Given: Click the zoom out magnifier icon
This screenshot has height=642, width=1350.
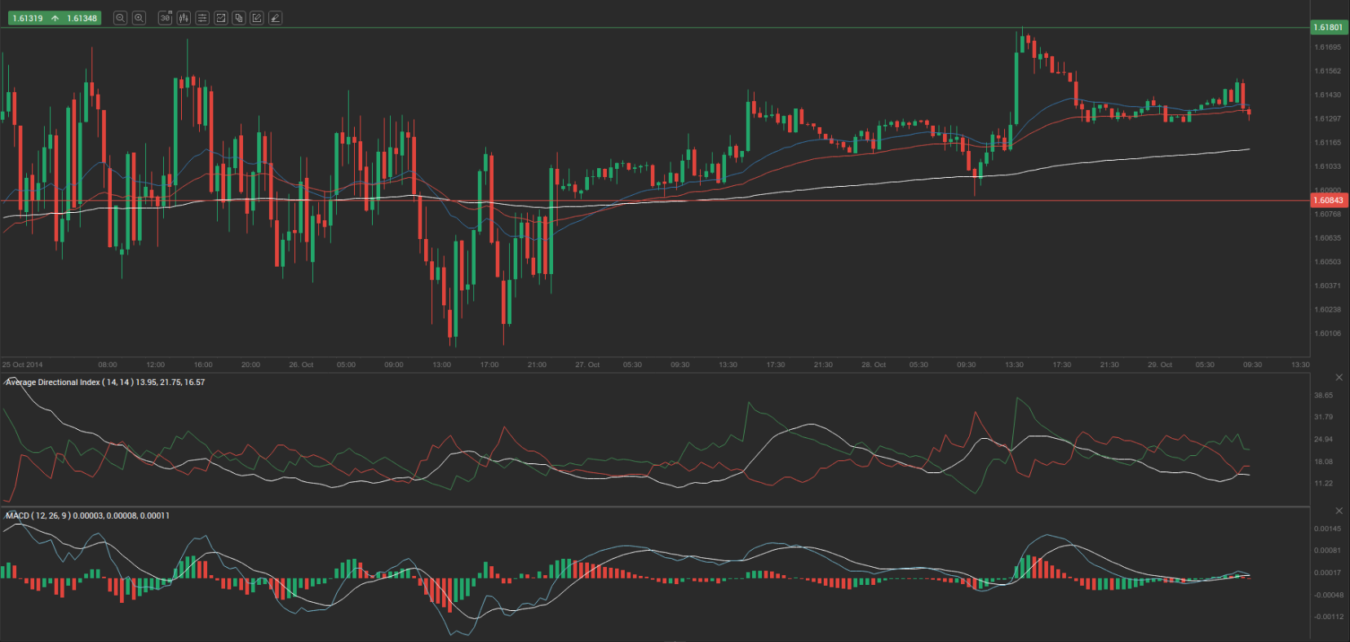Looking at the screenshot, I should pyautogui.click(x=120, y=18).
